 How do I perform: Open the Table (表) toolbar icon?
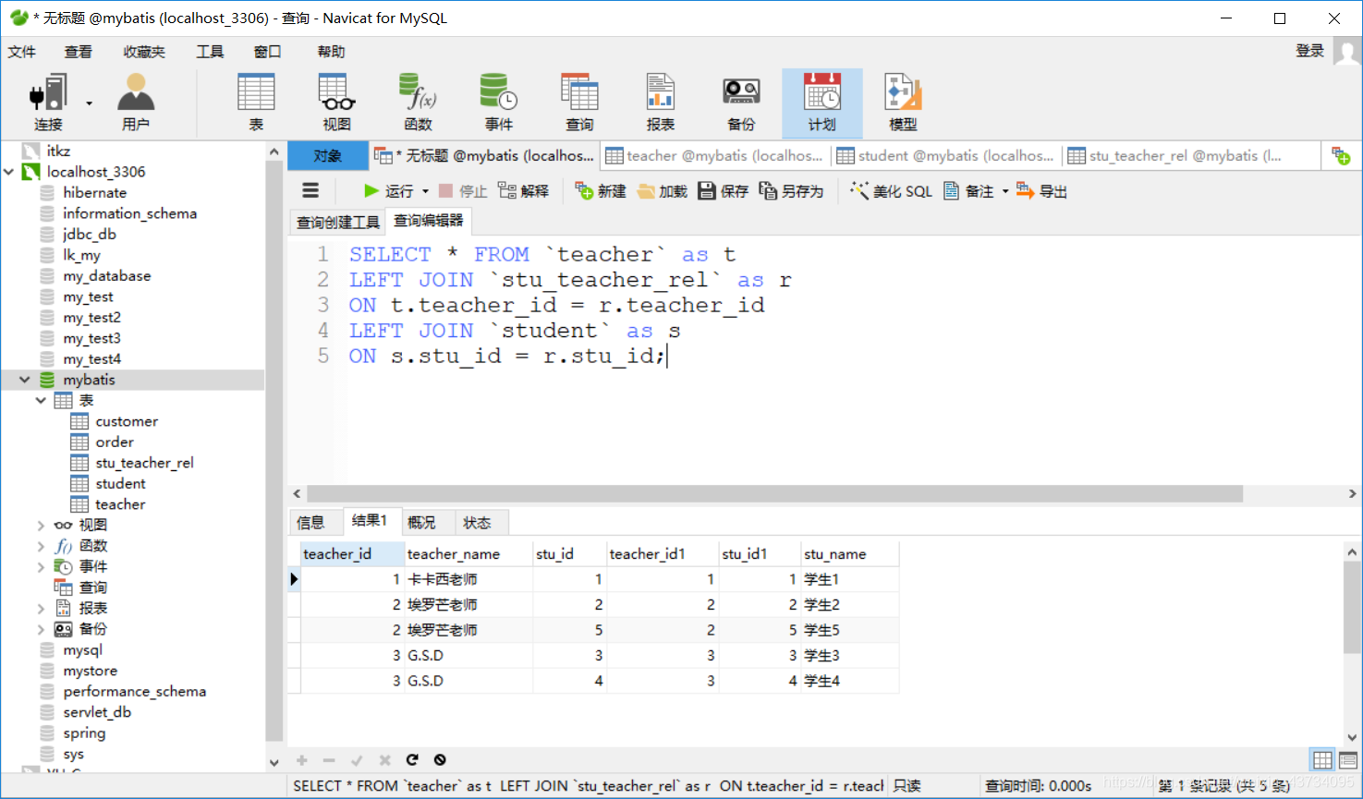coord(256,103)
